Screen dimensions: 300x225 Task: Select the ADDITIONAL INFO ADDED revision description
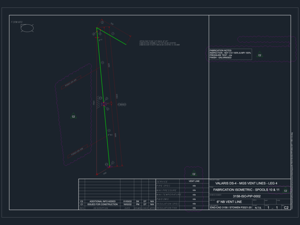click(103, 201)
